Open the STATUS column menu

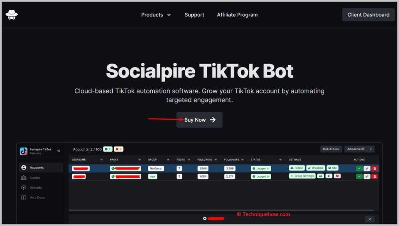(x=281, y=160)
